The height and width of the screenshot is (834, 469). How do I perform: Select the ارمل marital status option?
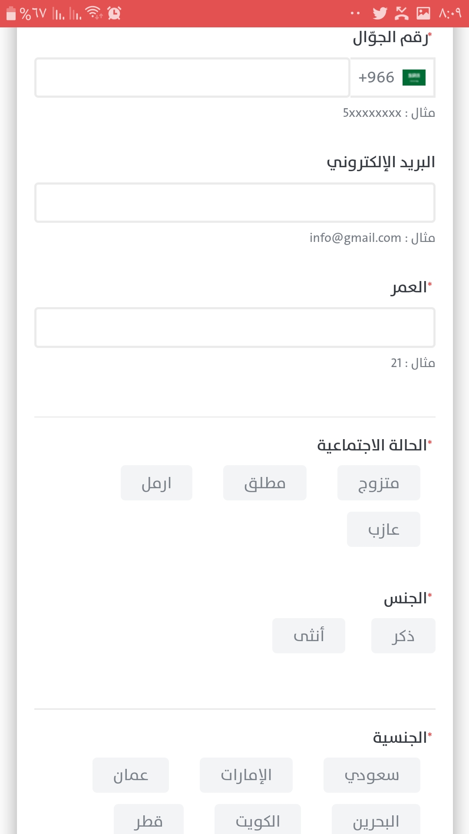156,483
